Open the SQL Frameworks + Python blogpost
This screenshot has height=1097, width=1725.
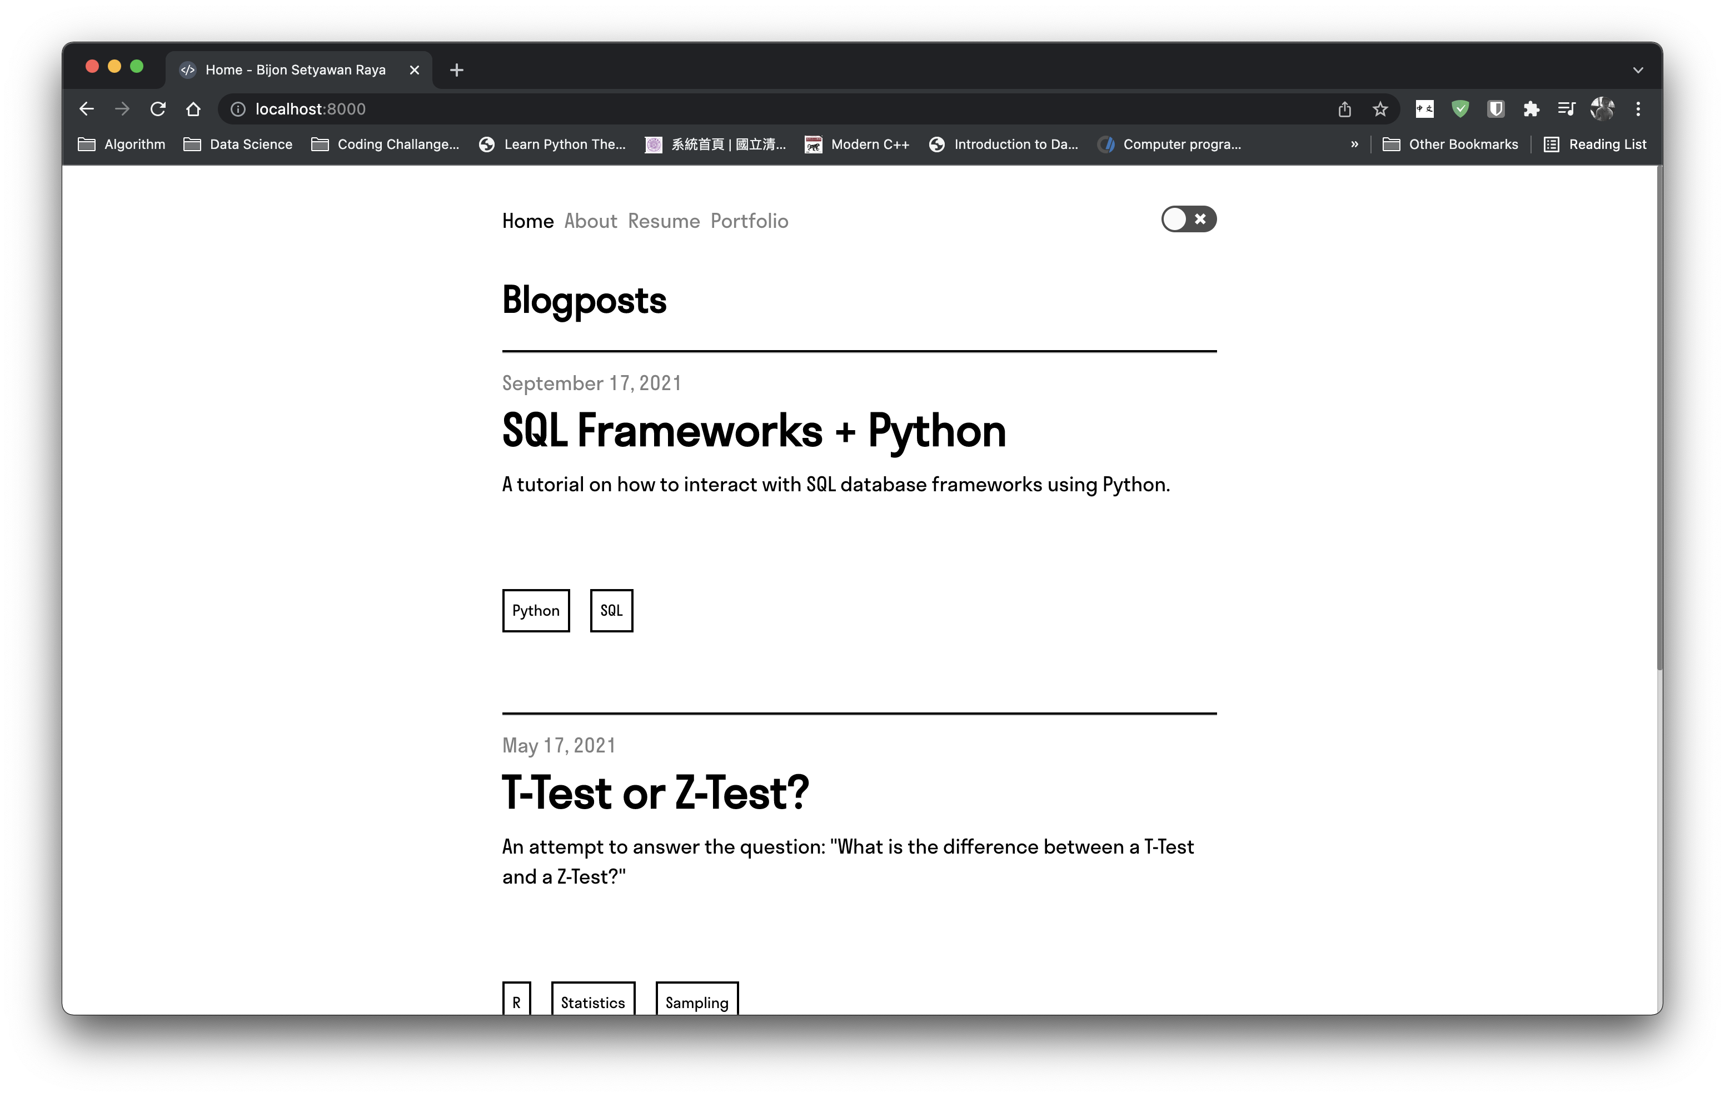coord(753,430)
